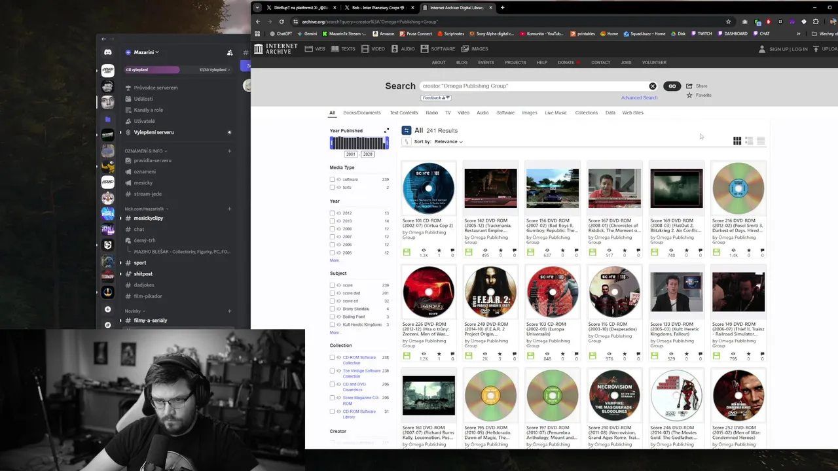This screenshot has width=838, height=471.
Task: Click Internet Archive logo
Action: tap(276, 48)
